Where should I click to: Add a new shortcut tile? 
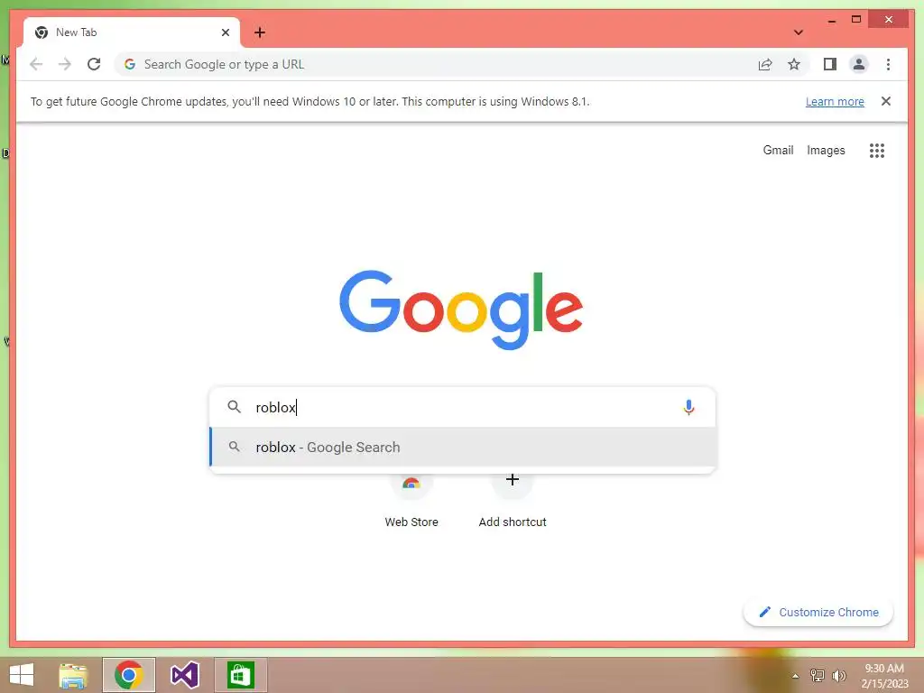coord(513,500)
